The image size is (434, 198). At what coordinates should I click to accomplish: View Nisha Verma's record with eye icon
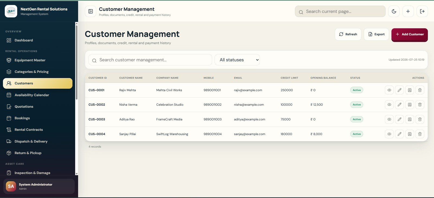click(389, 104)
